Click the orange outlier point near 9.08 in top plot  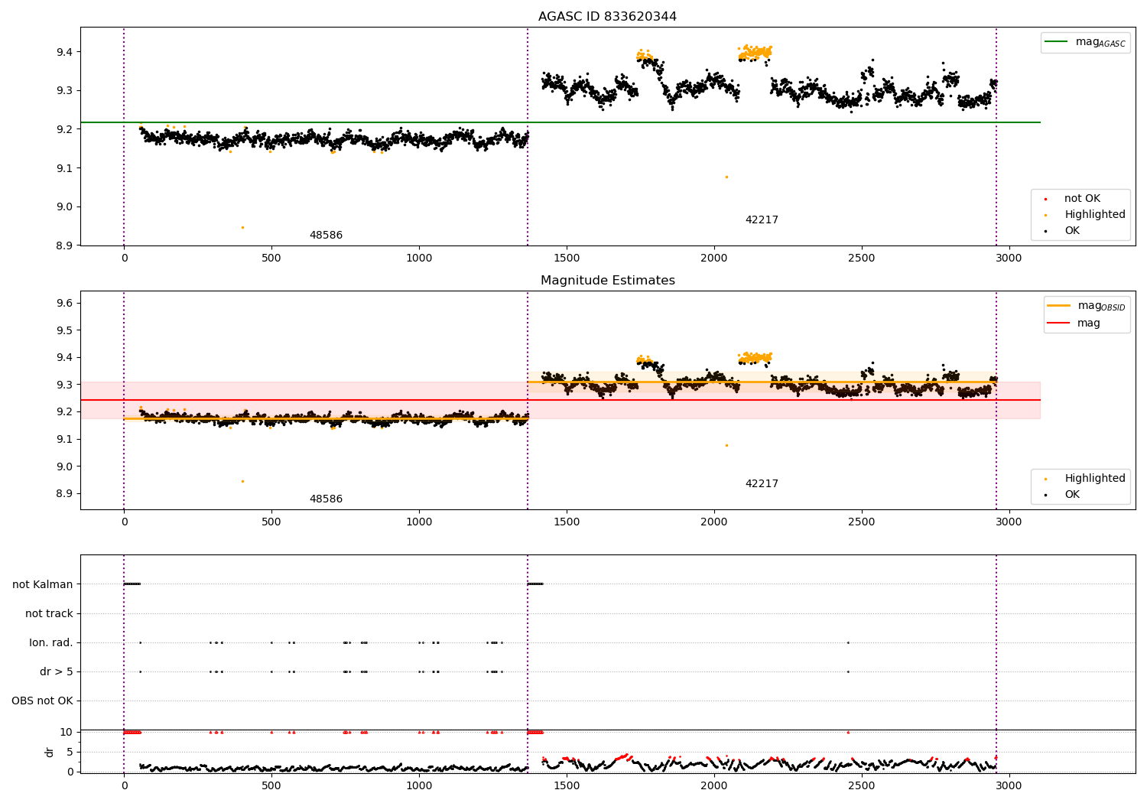(726, 177)
